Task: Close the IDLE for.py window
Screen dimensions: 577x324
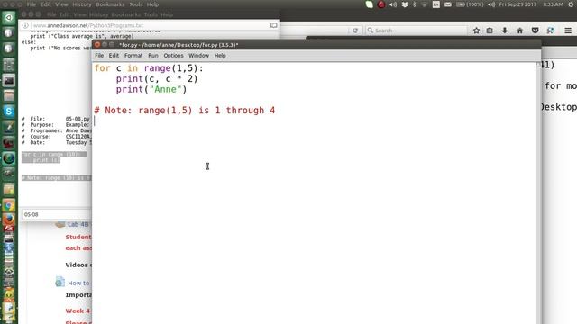Action: [97, 44]
